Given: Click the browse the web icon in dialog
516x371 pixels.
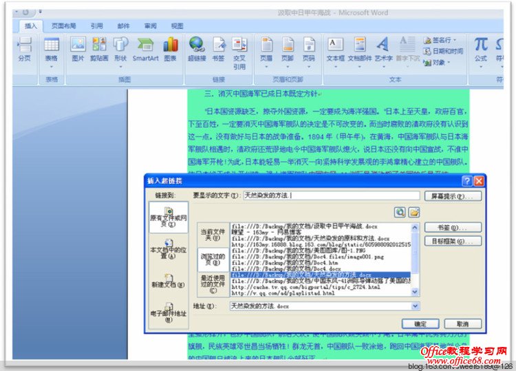Looking at the screenshot, I should pos(400,212).
